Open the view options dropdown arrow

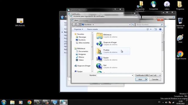(x=151, y=29)
